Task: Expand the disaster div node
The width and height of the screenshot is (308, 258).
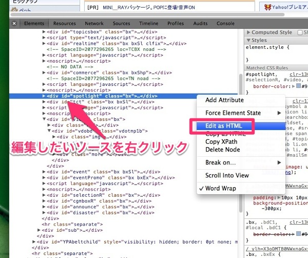Action: pyautogui.click(x=44, y=213)
